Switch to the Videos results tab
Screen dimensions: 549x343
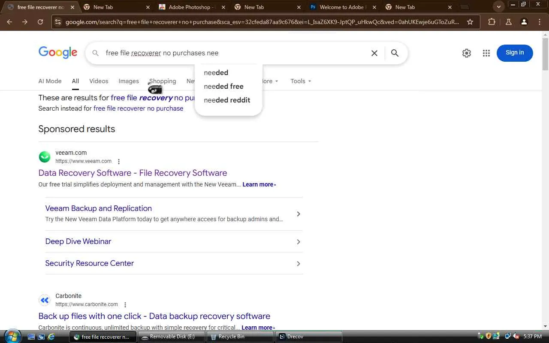(x=99, y=81)
